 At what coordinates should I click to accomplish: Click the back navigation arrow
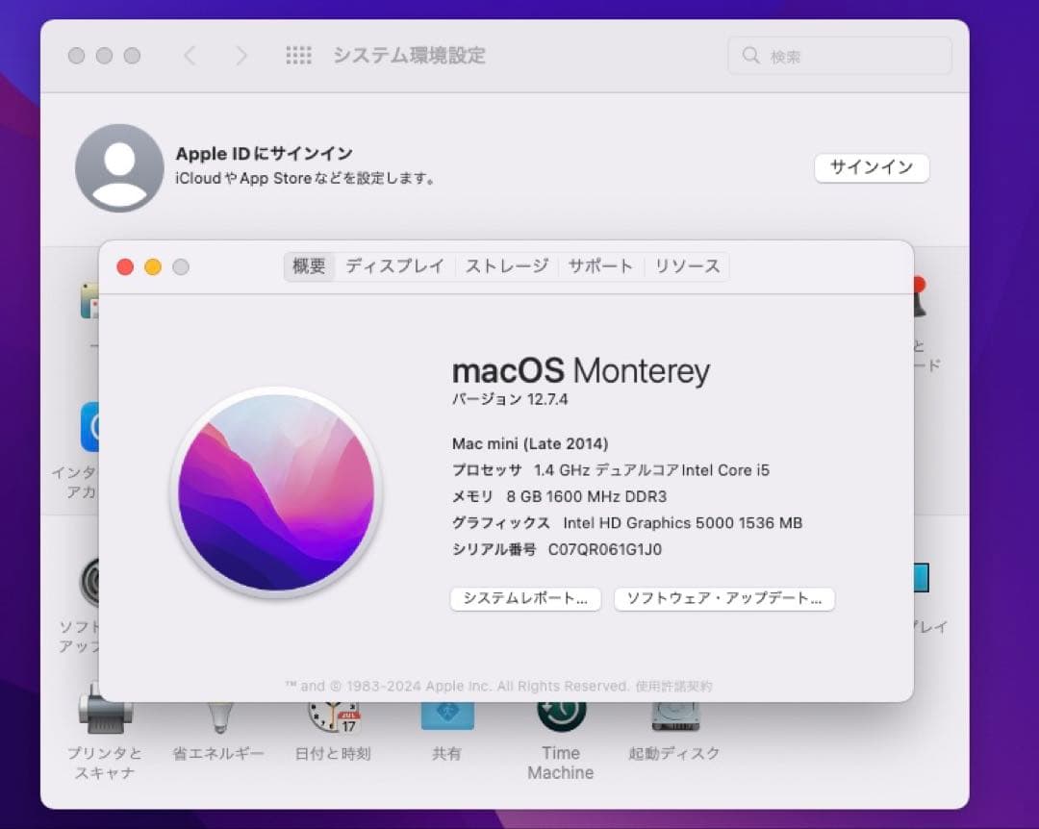tap(189, 55)
